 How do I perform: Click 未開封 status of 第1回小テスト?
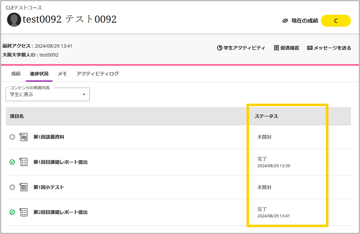(x=264, y=187)
